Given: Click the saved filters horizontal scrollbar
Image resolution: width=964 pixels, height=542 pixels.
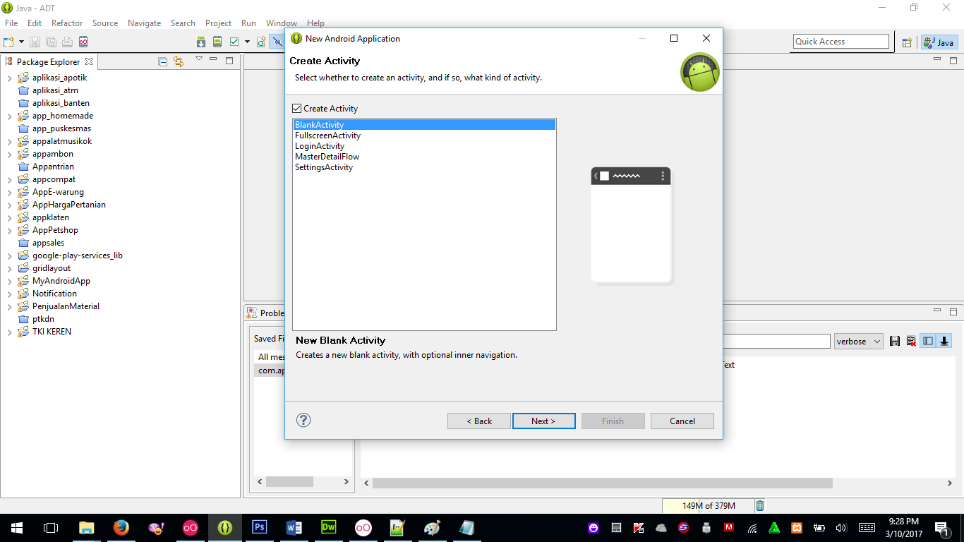Looking at the screenshot, I should [289, 482].
